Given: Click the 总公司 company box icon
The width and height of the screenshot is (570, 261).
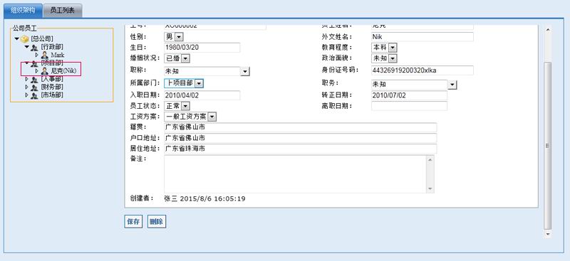Looking at the screenshot, I should [x=25, y=39].
